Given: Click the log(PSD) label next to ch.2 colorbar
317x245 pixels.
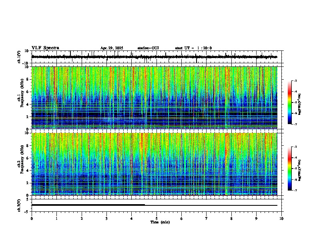Looking at the screenshot, I should (300, 171).
